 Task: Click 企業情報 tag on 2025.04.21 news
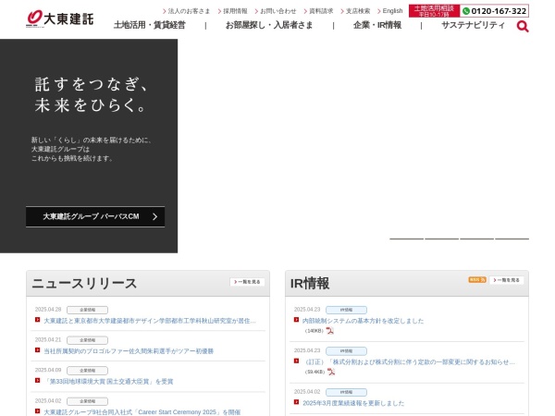click(x=87, y=340)
